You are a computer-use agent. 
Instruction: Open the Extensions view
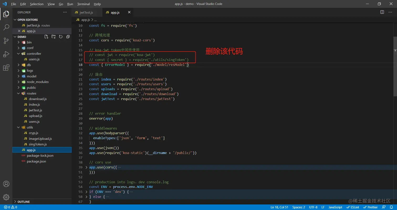point(6,68)
